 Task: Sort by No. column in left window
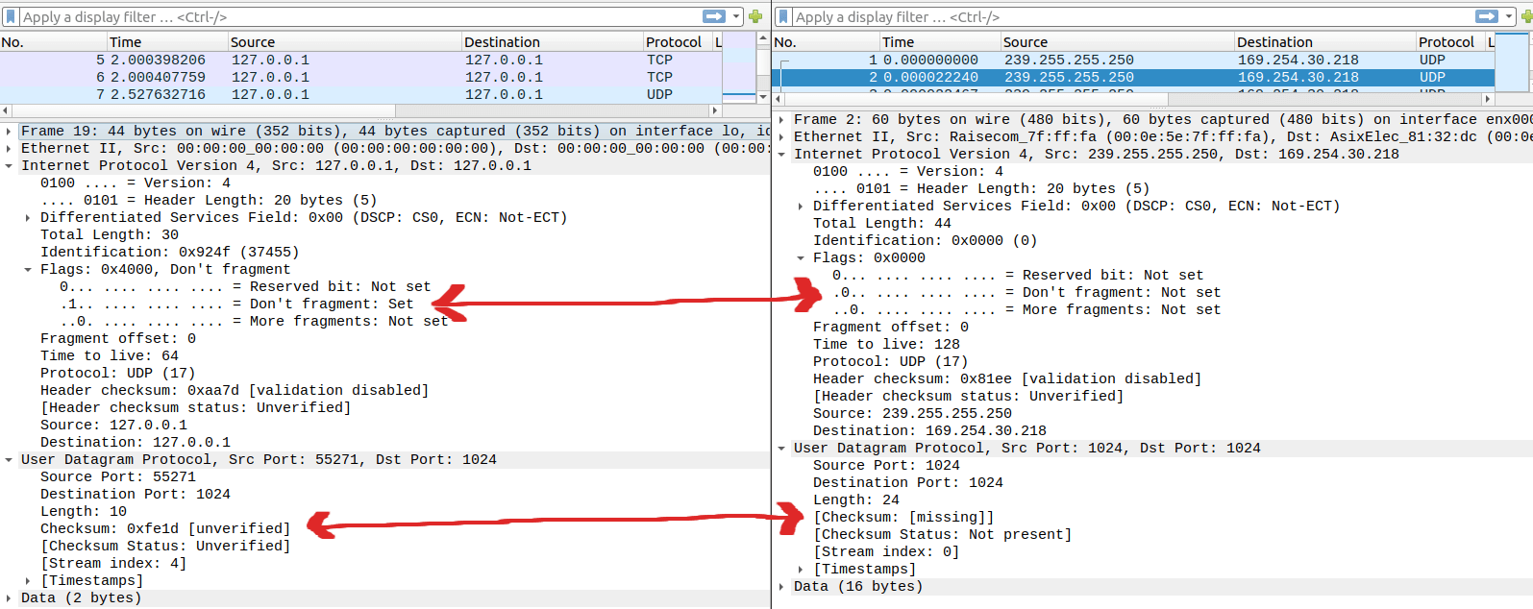point(53,41)
